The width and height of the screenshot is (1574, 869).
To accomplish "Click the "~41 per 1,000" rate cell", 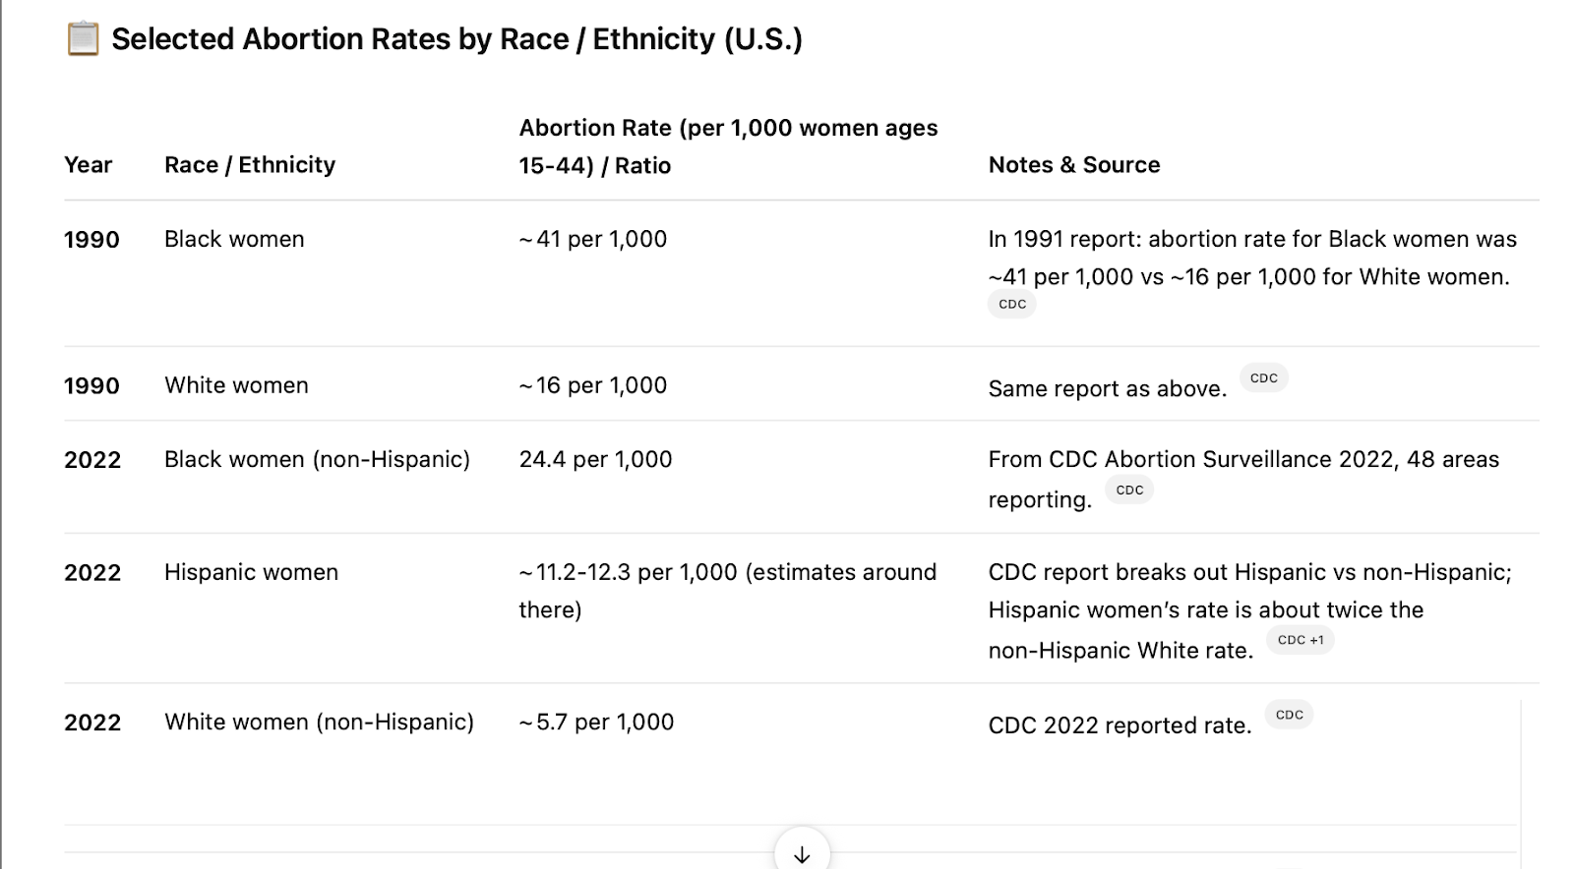I will pyautogui.click(x=593, y=239).
